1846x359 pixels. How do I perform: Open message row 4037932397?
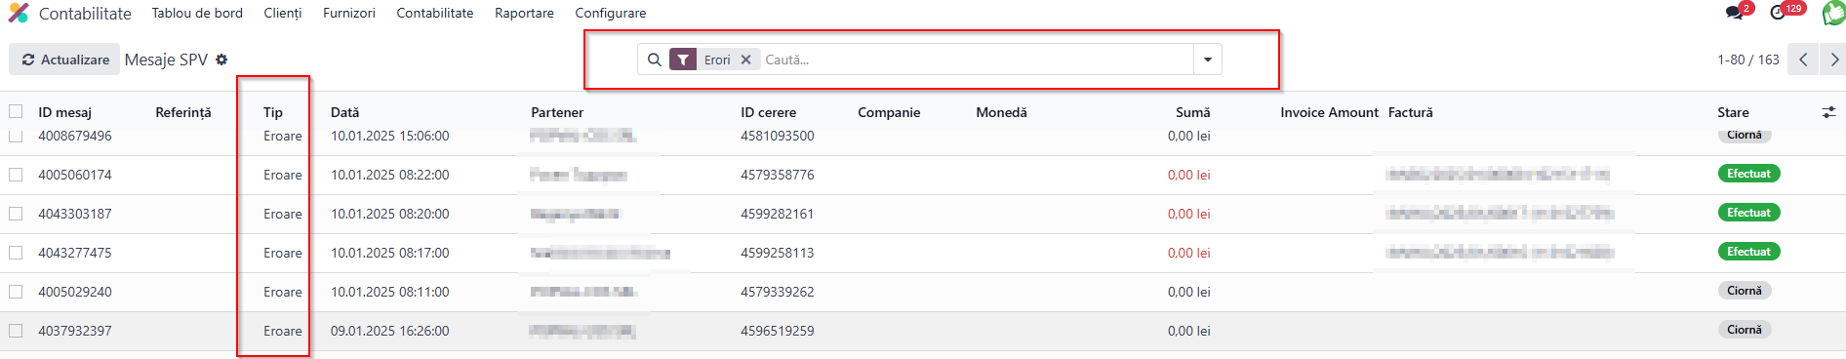pos(923,331)
